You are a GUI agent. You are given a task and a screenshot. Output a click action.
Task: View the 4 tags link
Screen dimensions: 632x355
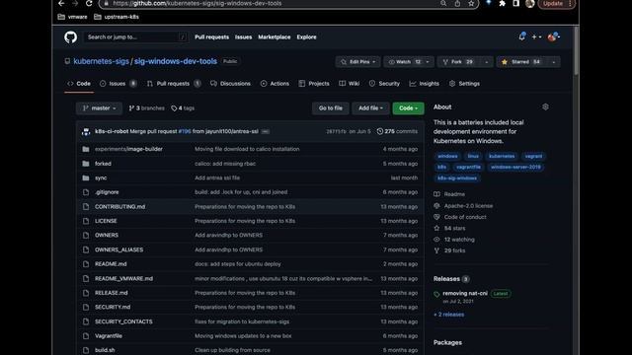tap(183, 107)
